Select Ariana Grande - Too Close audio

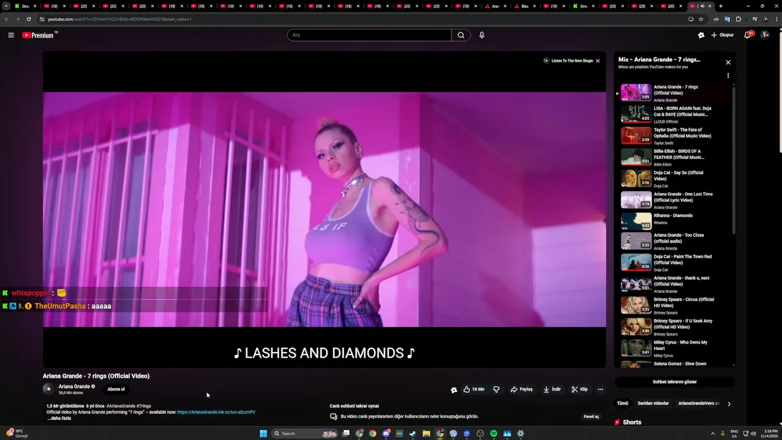(673, 241)
